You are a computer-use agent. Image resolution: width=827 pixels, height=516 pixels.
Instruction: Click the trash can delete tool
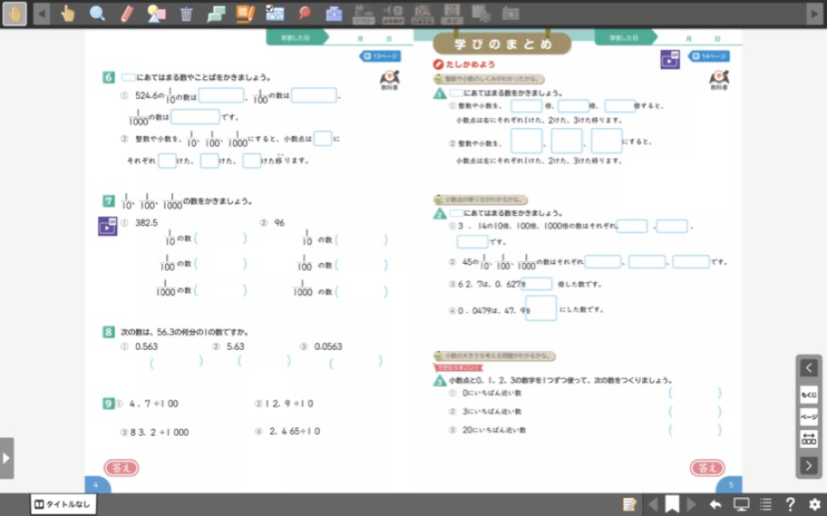click(187, 13)
